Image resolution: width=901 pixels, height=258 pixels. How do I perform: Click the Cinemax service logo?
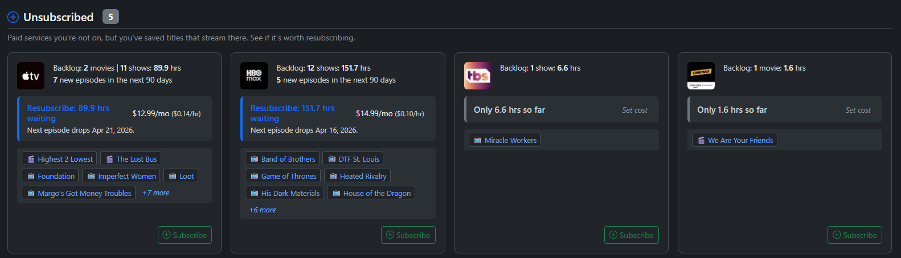point(701,76)
